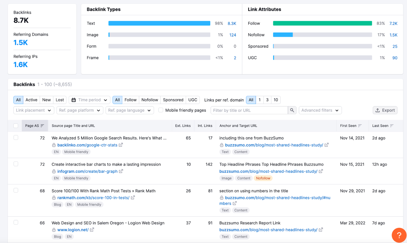The width and height of the screenshot is (407, 243).
Task: Click sort icon beside Last Seen header
Action: (x=392, y=126)
